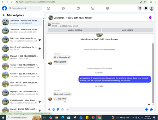
Task: Open the Karla Alejandra 3 bed 3 bath chat
Action: [x=21, y=101]
